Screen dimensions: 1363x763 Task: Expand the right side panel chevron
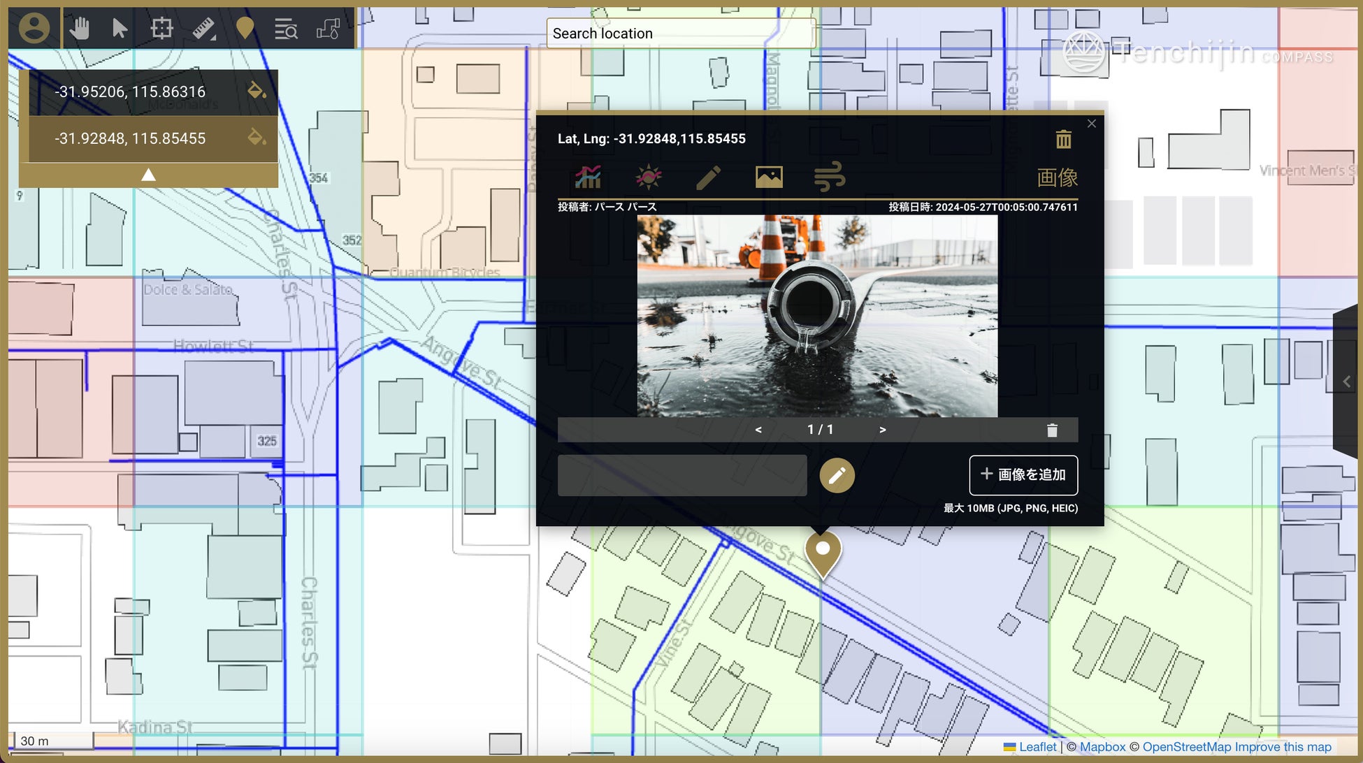click(x=1347, y=381)
